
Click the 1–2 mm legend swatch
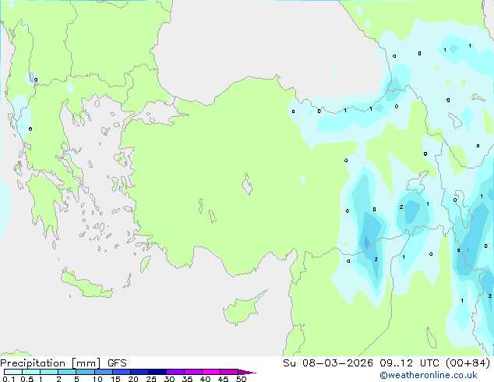click(49, 372)
